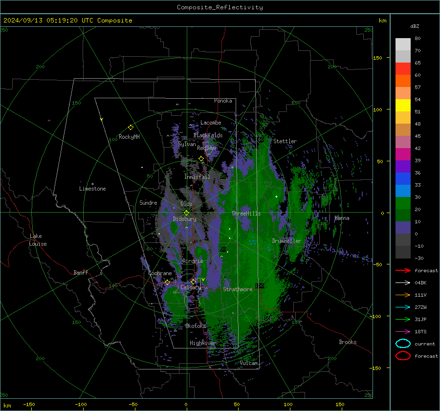
Task: Click the yellow radar-center diamond near Olds
Action: click(x=186, y=213)
